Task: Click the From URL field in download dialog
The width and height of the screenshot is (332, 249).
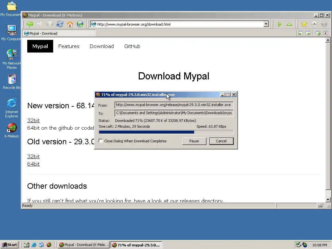Action: [x=174, y=105]
